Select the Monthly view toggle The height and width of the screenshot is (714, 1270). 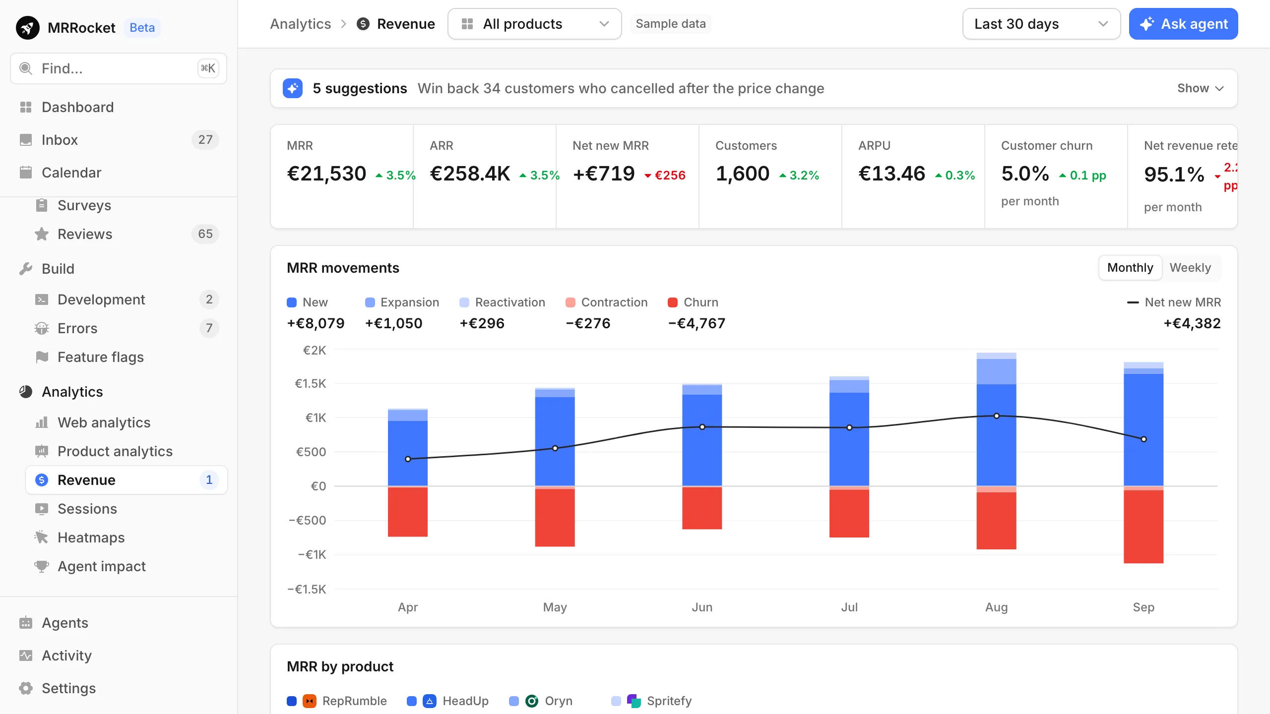[x=1130, y=268]
